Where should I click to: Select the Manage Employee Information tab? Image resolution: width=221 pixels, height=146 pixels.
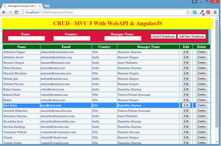[x=22, y=6]
